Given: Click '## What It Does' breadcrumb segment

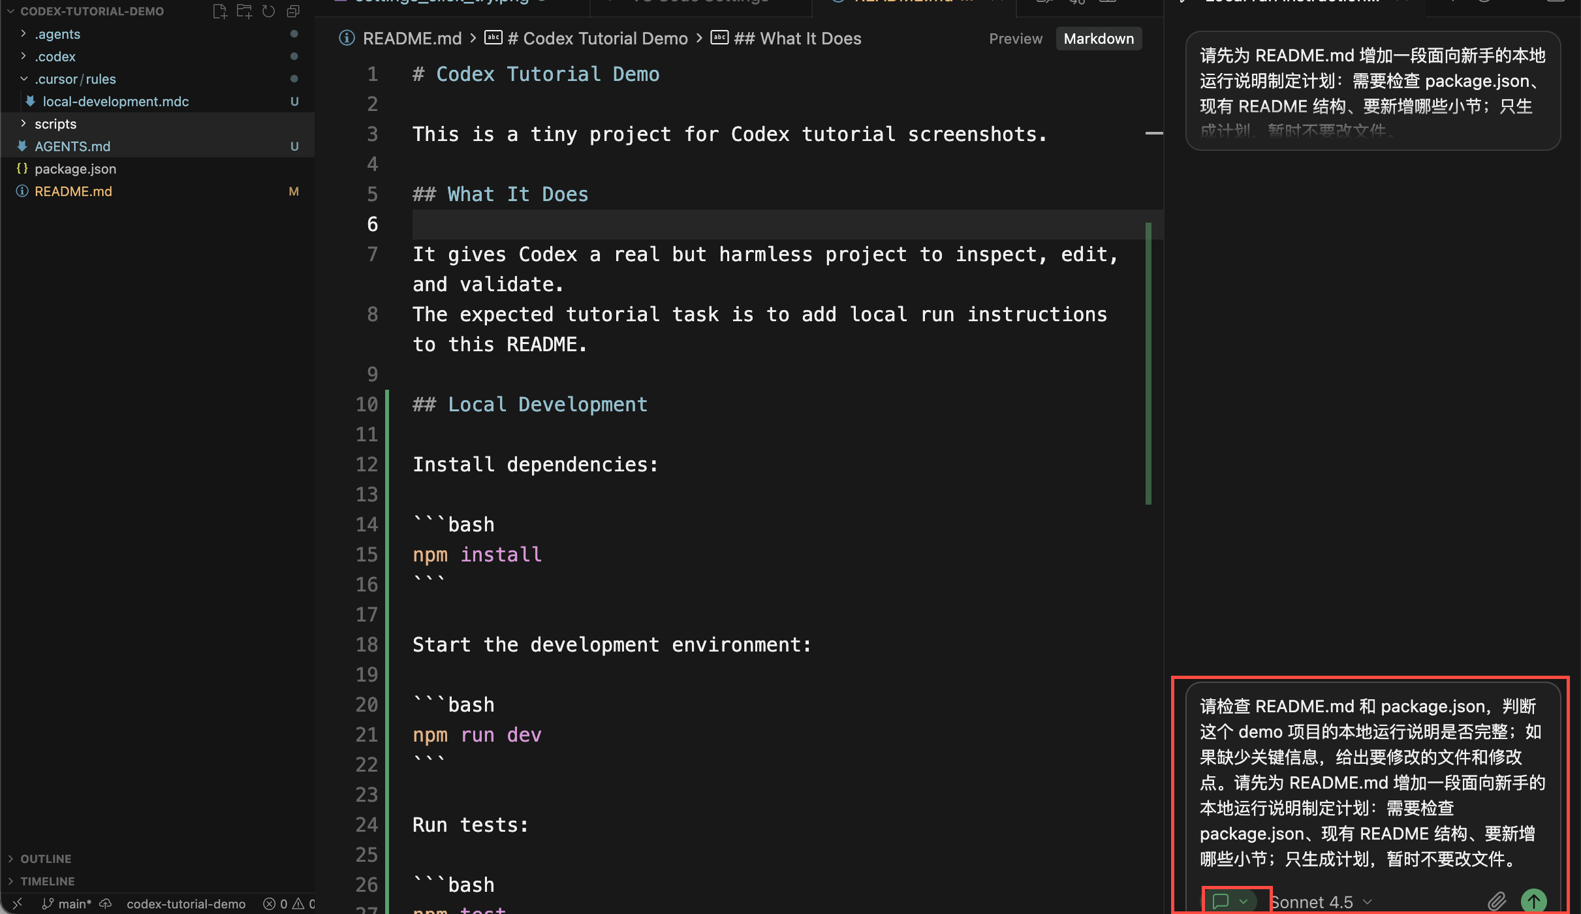Looking at the screenshot, I should (x=798, y=39).
